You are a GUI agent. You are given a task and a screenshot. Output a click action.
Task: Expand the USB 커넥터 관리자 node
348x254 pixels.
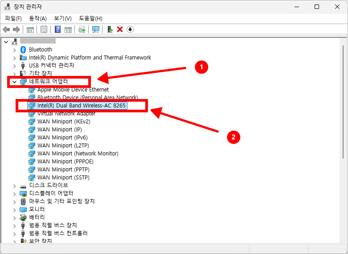[14, 66]
